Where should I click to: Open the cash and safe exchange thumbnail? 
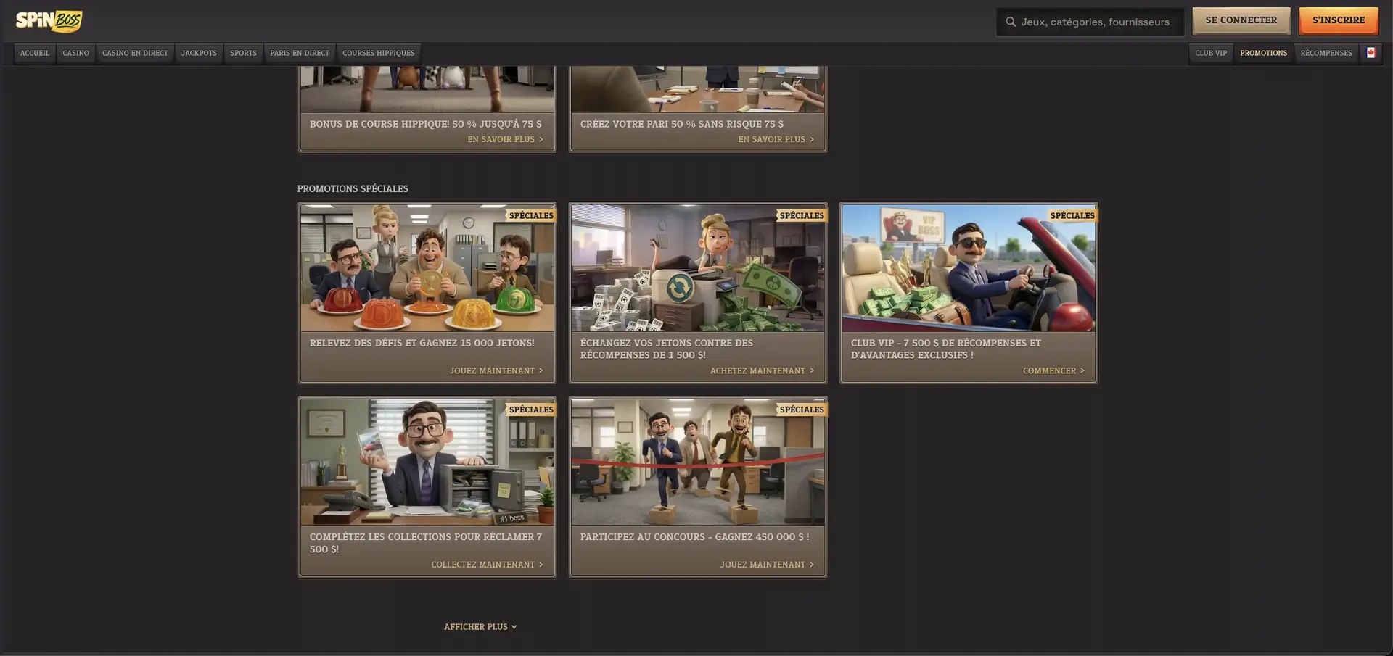698,268
